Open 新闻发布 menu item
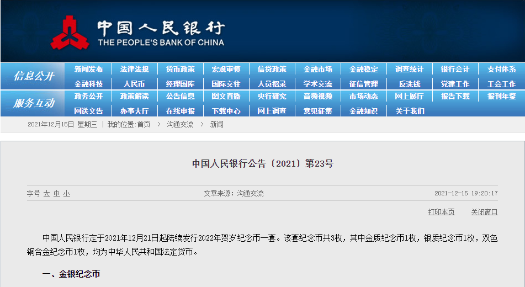 [88, 70]
